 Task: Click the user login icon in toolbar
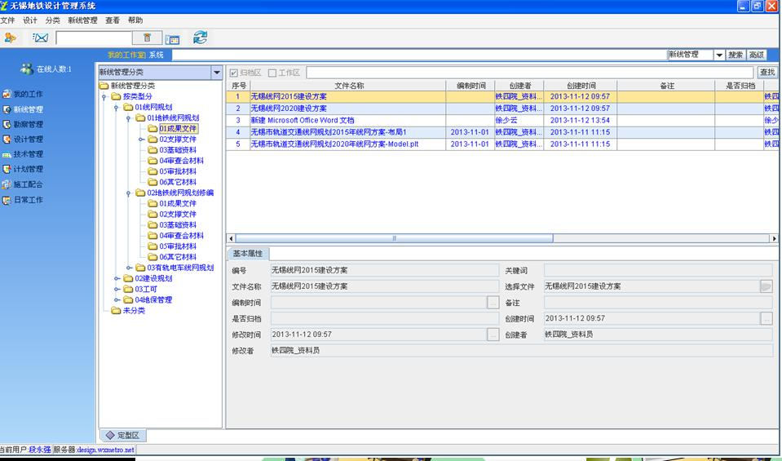[x=11, y=38]
